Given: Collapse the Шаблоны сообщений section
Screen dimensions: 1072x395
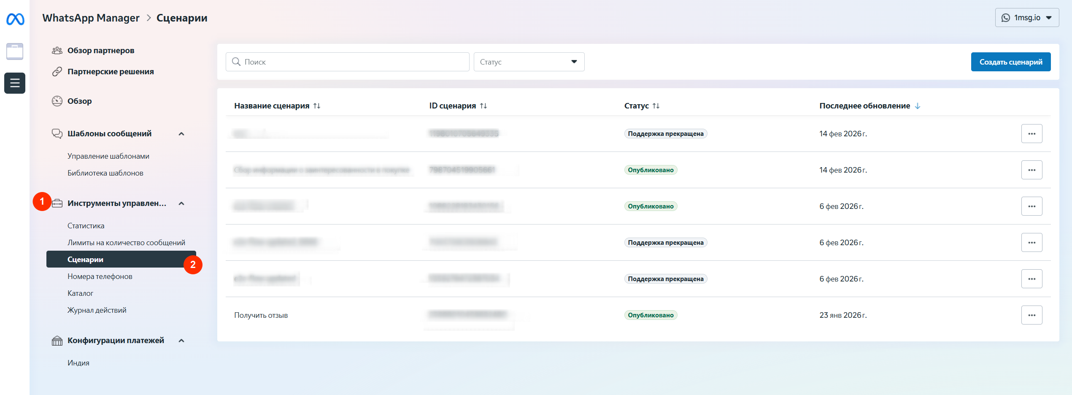Looking at the screenshot, I should point(181,134).
